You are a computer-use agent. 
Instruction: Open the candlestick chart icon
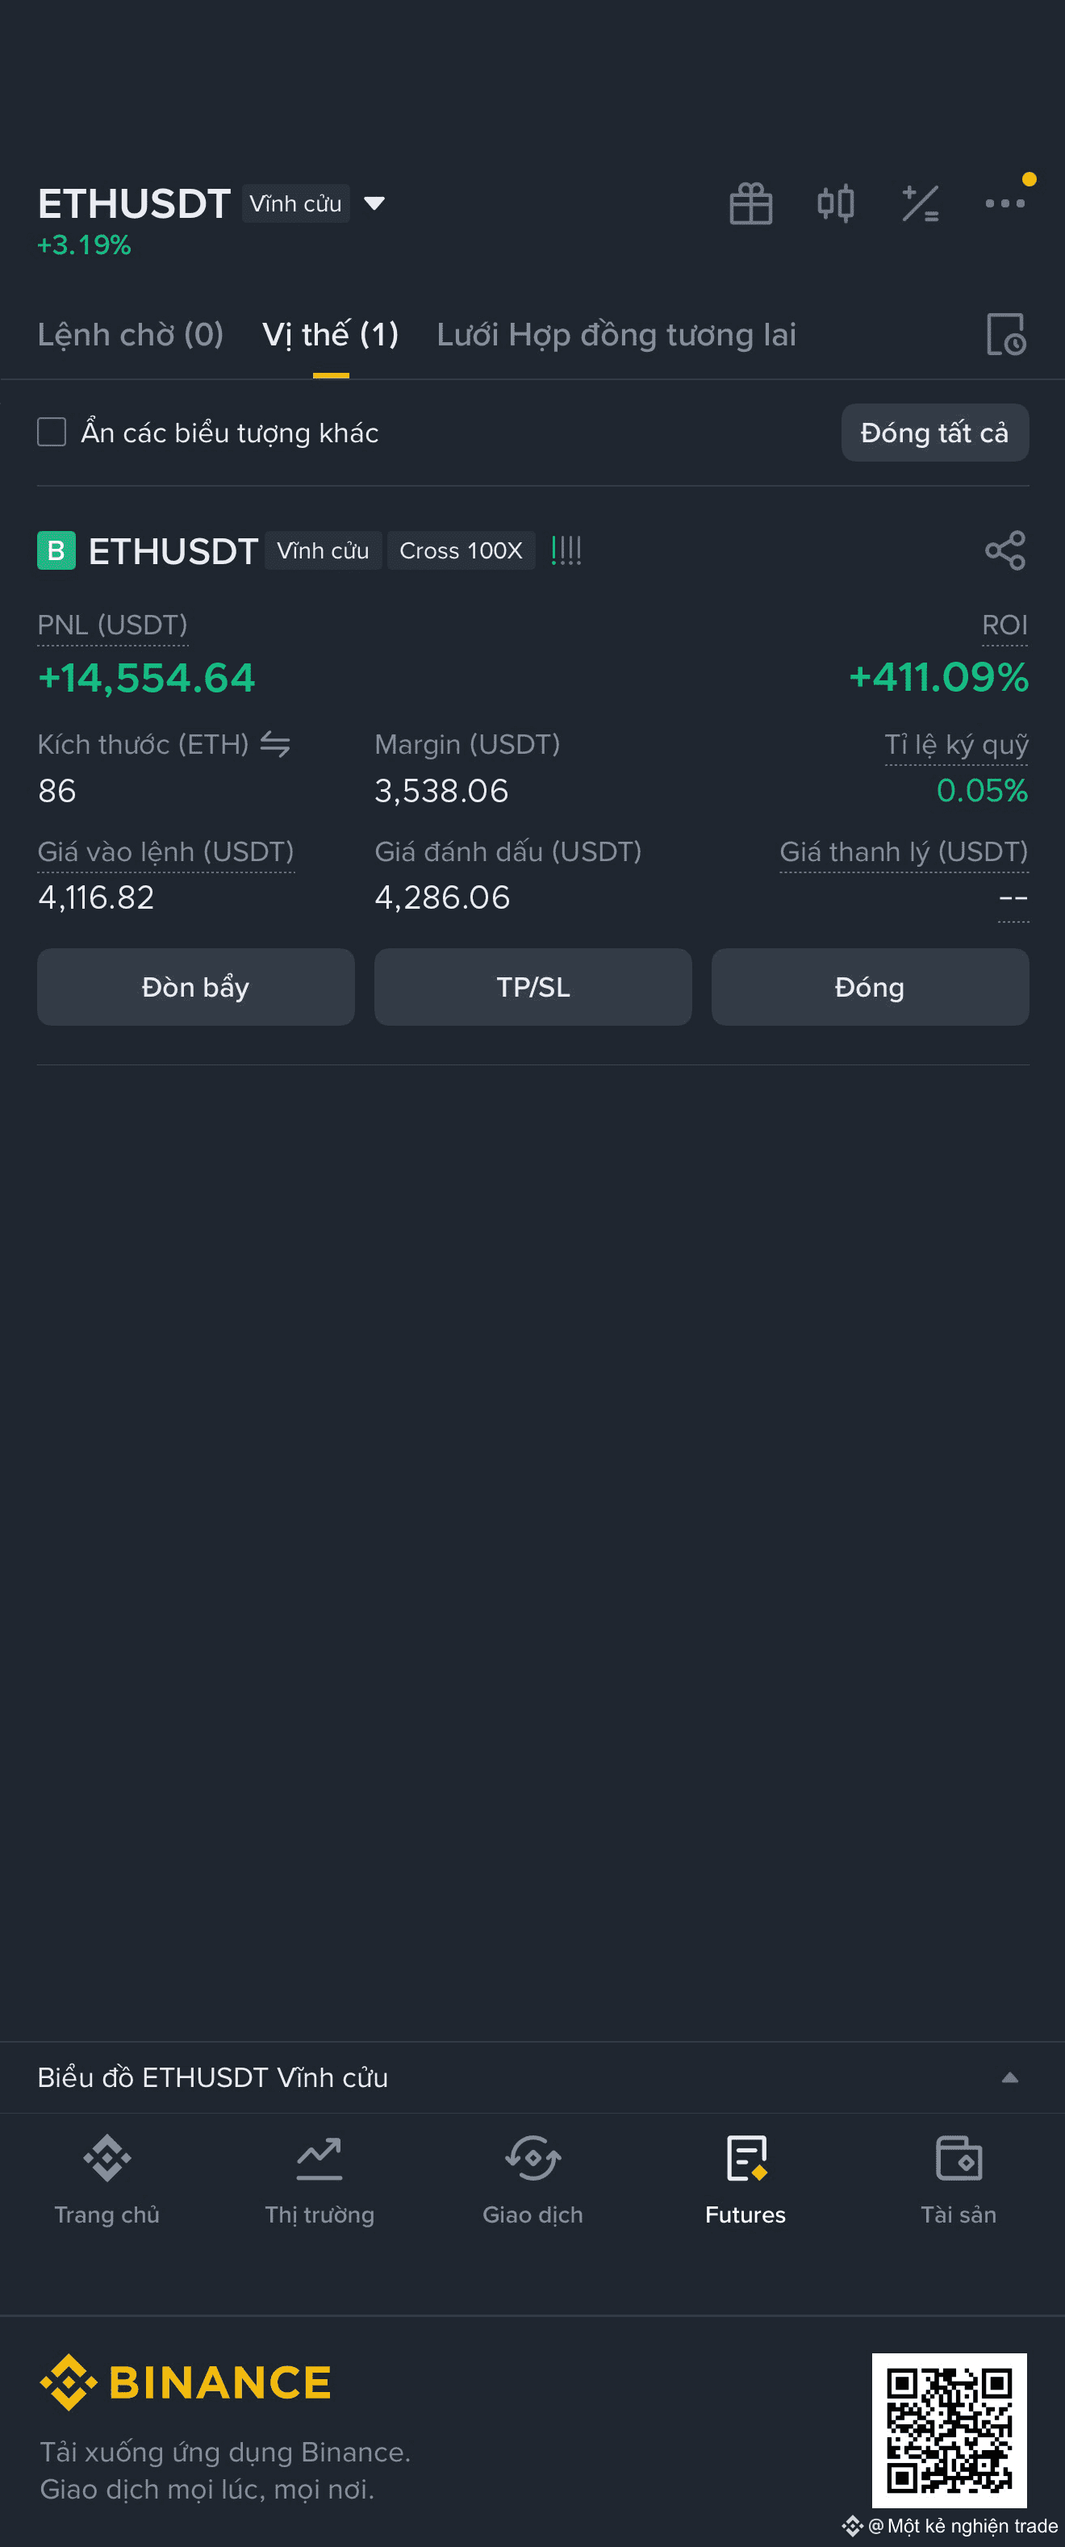(x=836, y=203)
